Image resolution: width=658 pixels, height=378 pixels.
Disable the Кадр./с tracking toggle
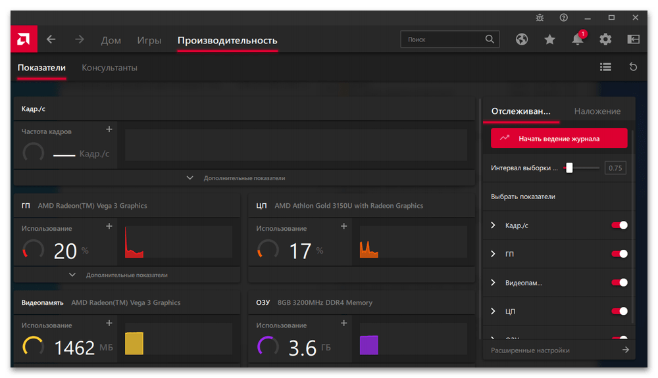619,225
